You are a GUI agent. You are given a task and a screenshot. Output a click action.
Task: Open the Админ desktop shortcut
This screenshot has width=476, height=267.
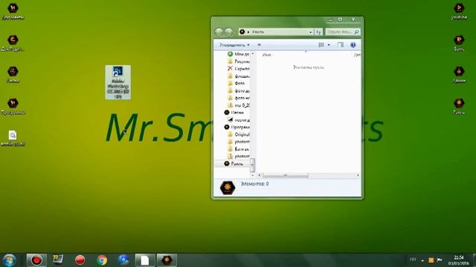tap(459, 75)
